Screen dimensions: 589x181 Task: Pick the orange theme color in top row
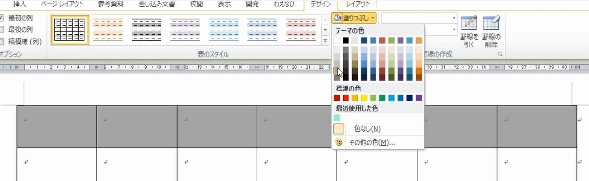(419, 40)
